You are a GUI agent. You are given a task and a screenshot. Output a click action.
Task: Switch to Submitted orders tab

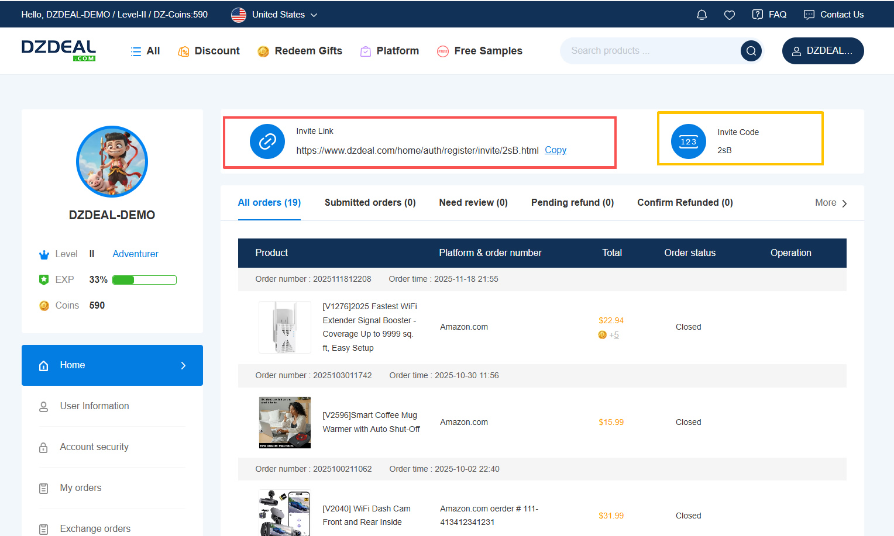(370, 202)
